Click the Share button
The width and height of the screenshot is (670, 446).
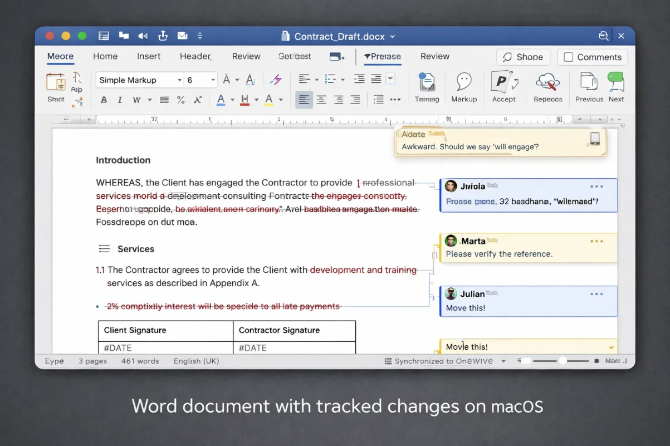click(x=522, y=57)
